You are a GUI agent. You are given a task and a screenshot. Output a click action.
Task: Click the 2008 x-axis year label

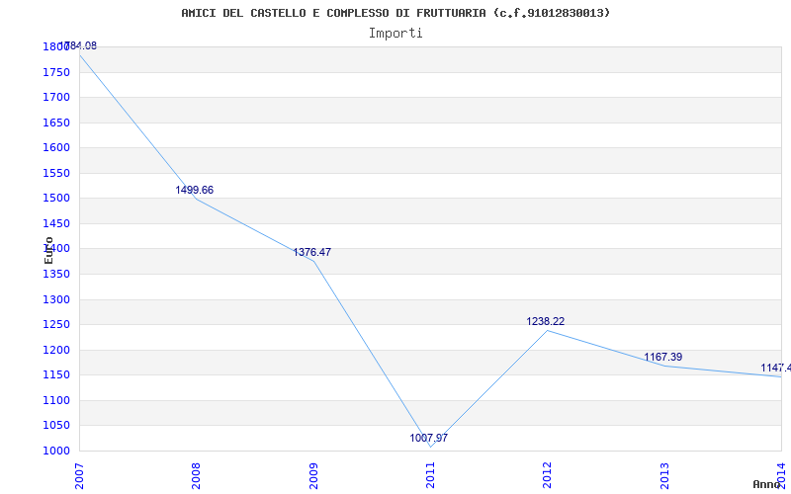(x=196, y=476)
